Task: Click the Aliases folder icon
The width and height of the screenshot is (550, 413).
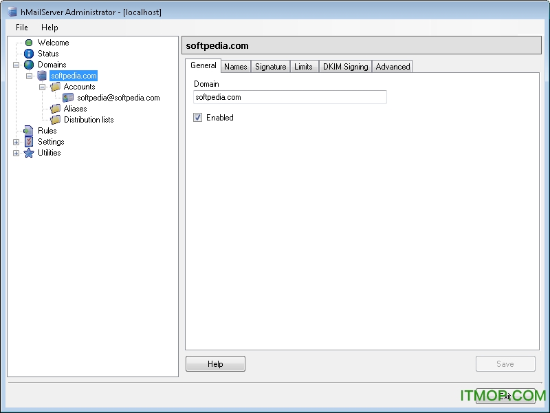Action: pyautogui.click(x=56, y=109)
